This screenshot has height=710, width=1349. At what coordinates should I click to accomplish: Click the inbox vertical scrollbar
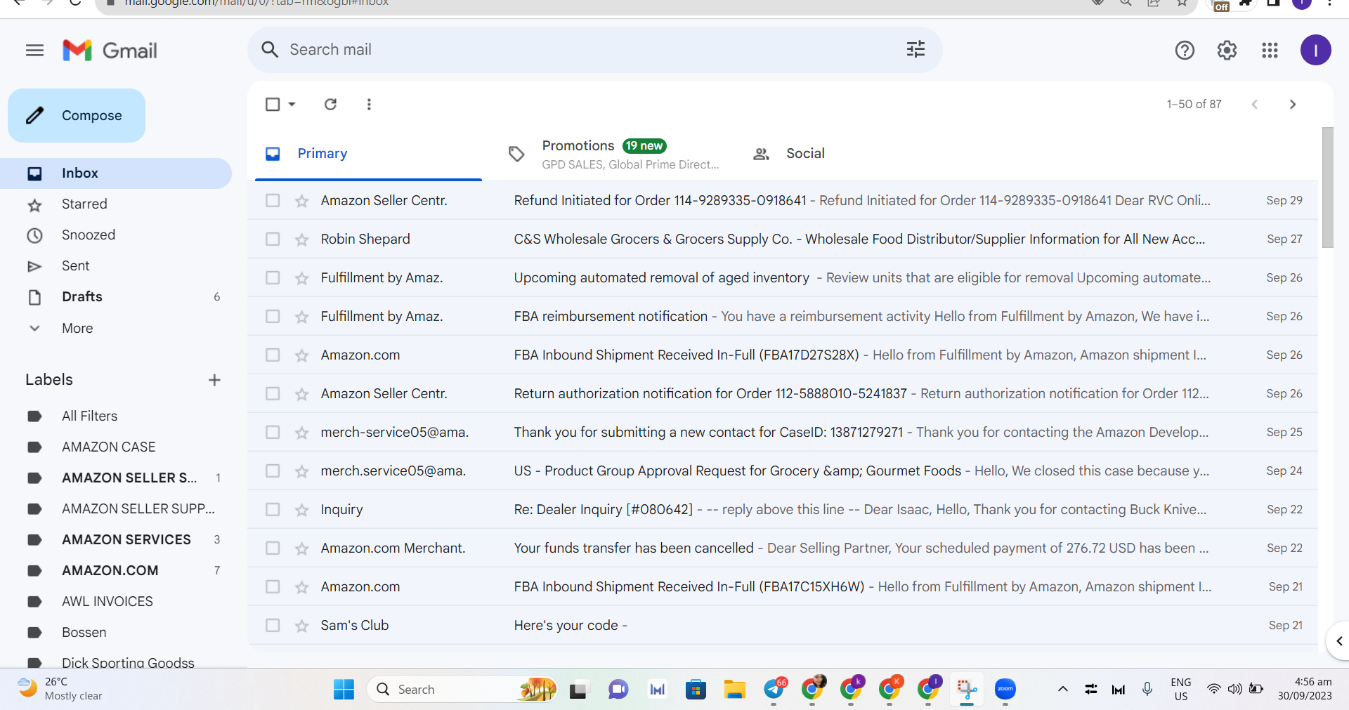[1327, 188]
